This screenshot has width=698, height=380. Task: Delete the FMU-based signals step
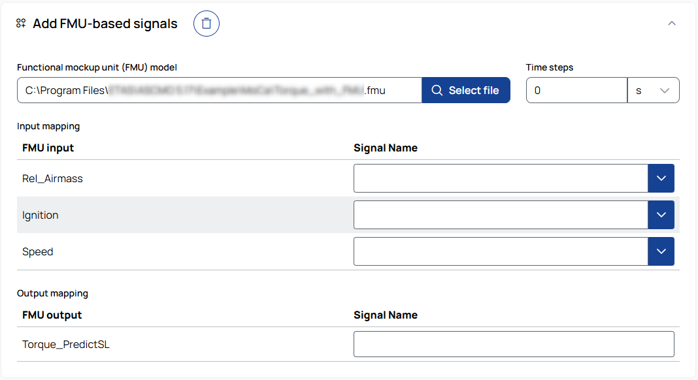point(207,24)
